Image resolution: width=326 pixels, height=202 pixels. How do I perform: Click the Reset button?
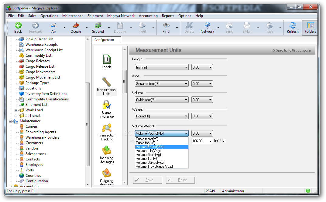click(x=180, y=180)
